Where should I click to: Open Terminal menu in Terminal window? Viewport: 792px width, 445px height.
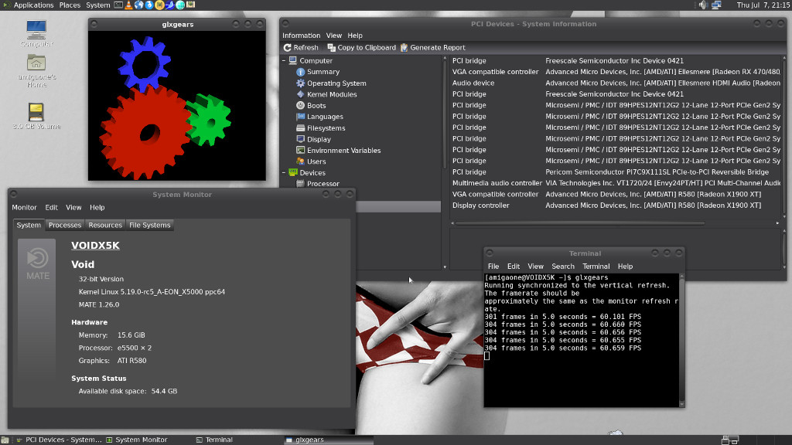(596, 267)
